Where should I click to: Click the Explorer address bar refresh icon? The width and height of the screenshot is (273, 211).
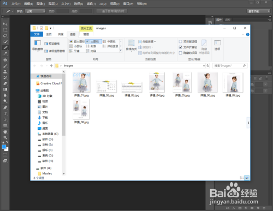coord(208,66)
